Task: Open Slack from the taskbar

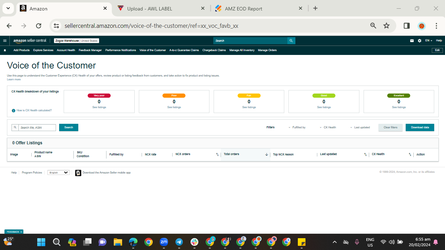Action: click(194, 242)
